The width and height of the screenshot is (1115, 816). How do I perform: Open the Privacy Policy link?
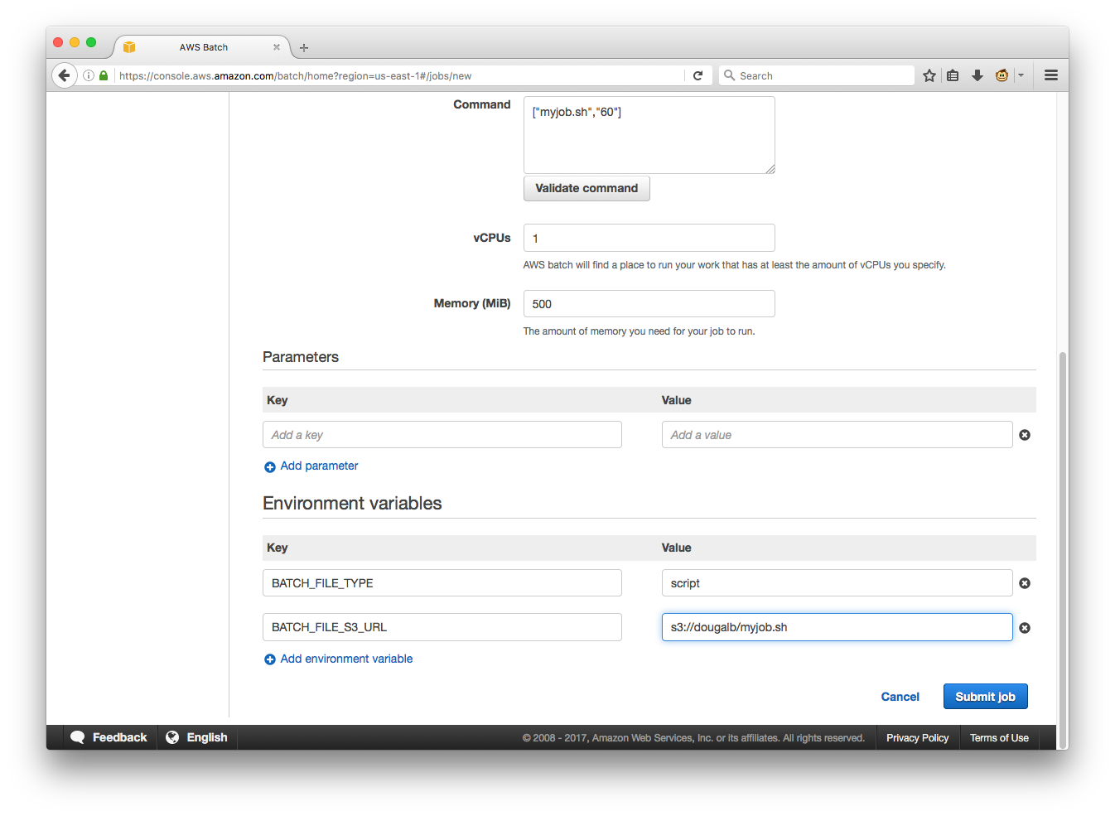917,738
